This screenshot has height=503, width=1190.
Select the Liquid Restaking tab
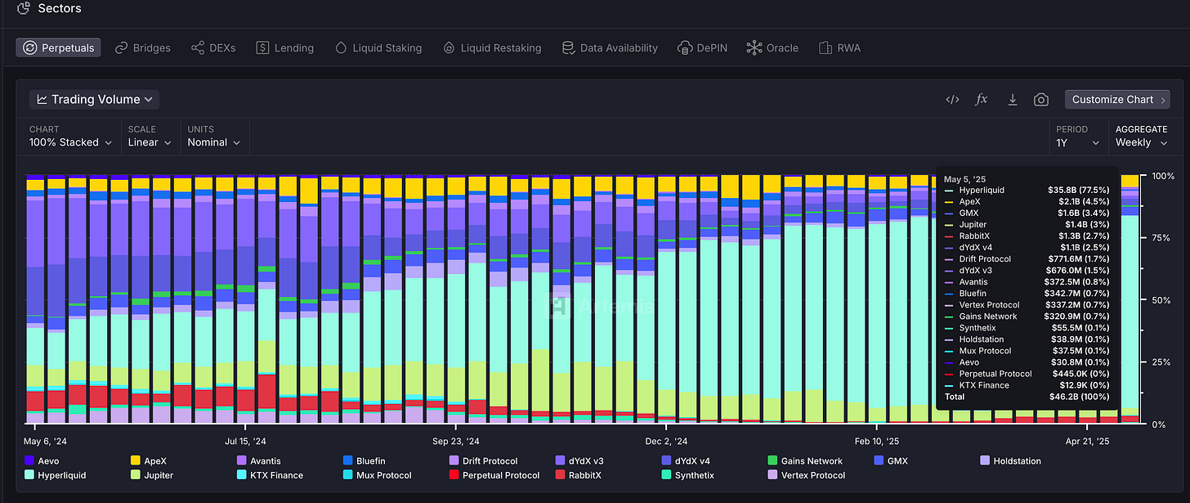(x=492, y=47)
